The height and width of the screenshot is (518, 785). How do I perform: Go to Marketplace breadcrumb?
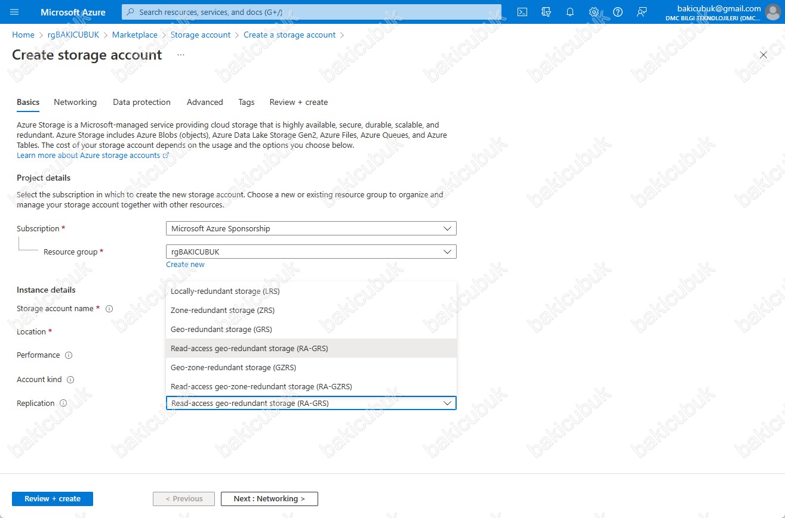pyautogui.click(x=135, y=35)
